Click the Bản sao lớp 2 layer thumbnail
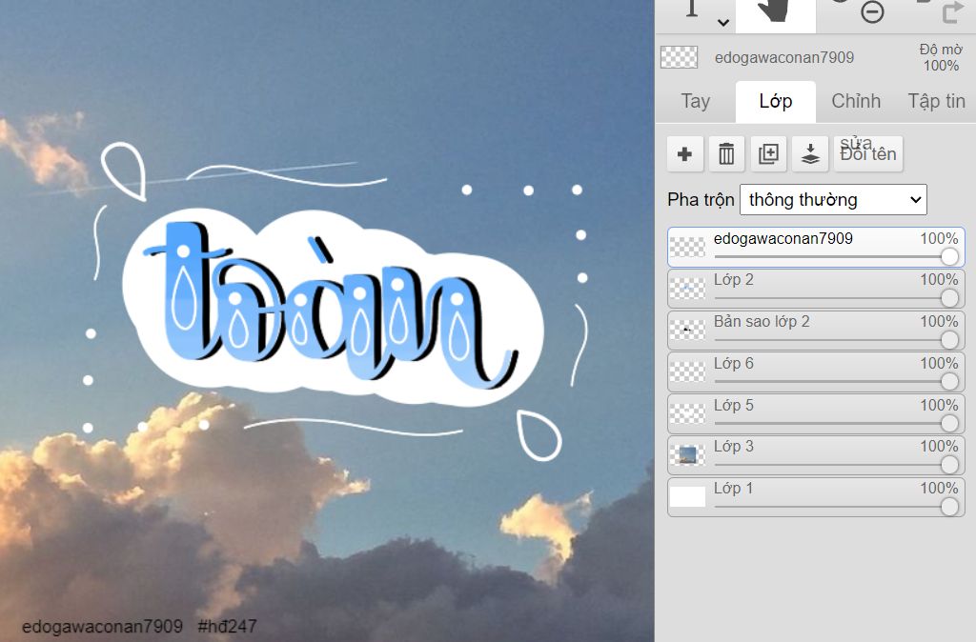Screen dimensions: 976x642 point(687,331)
